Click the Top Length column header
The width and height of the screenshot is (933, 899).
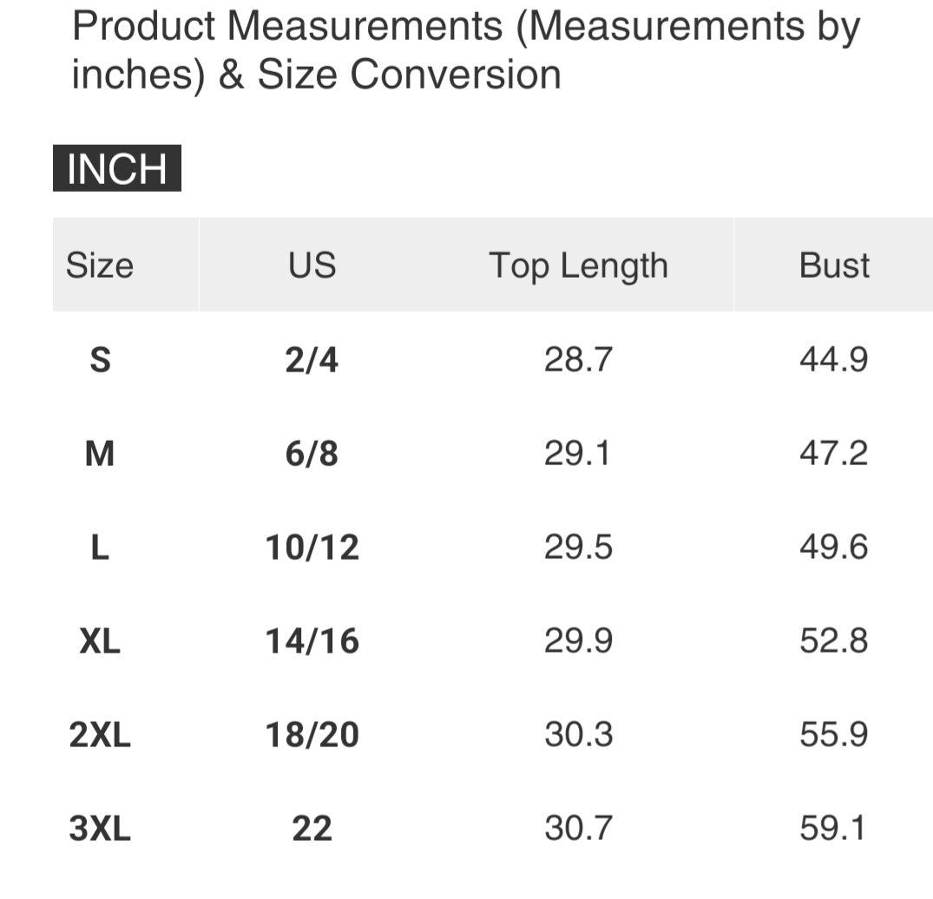(x=579, y=266)
